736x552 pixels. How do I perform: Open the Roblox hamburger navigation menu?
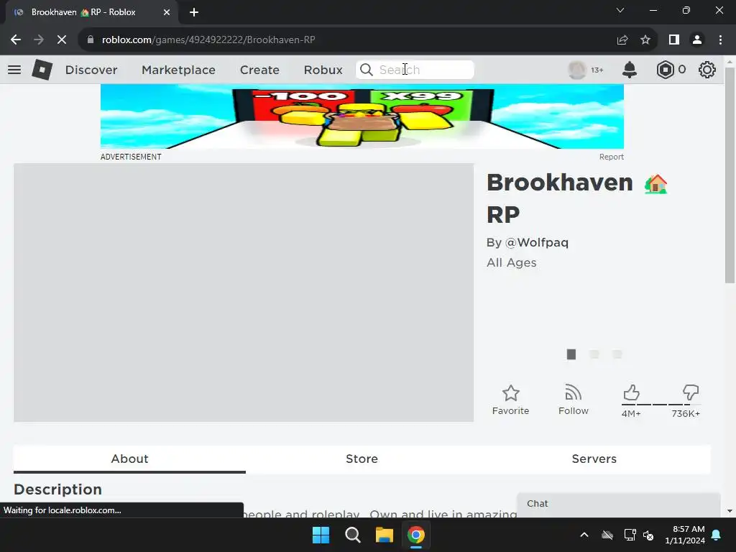click(x=14, y=70)
